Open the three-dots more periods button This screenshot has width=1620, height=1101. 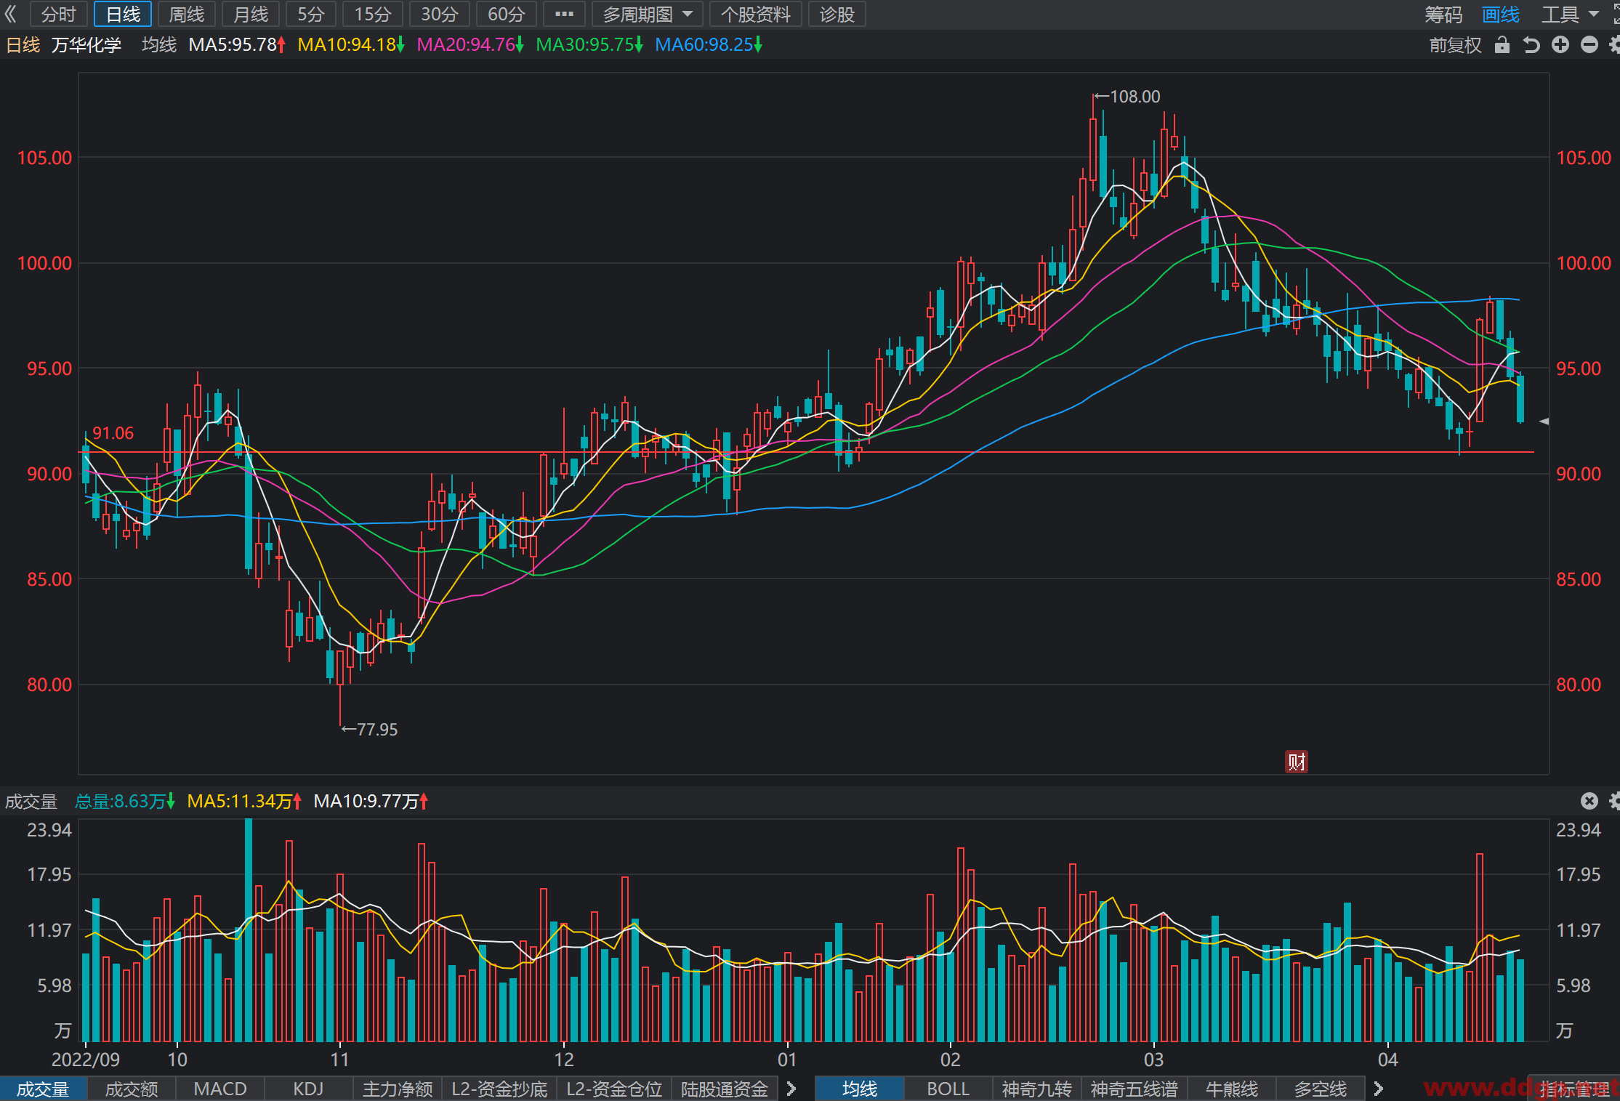(564, 14)
